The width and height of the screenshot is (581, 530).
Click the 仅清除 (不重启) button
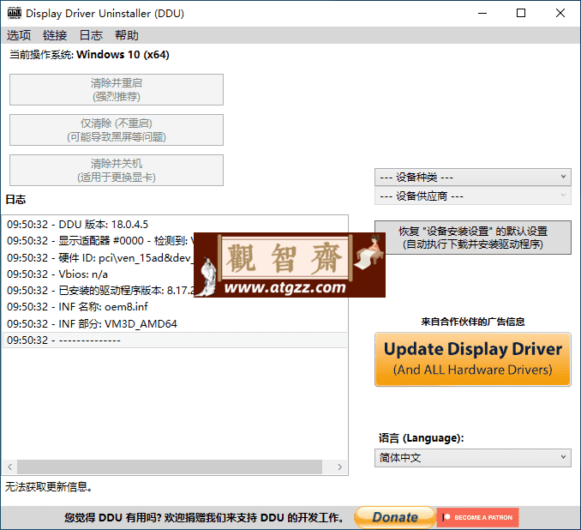coord(117,129)
